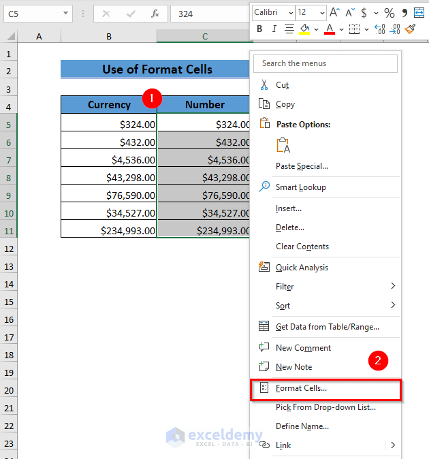Expand the Filter submenu arrow
Screen dimensions: 429x459
[393, 286]
